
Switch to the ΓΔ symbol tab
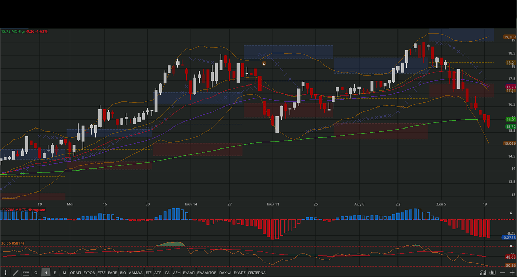(167, 273)
